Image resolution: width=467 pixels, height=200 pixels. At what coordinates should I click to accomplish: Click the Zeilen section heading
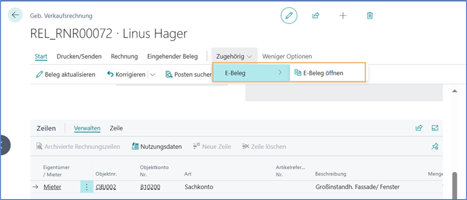[46, 128]
